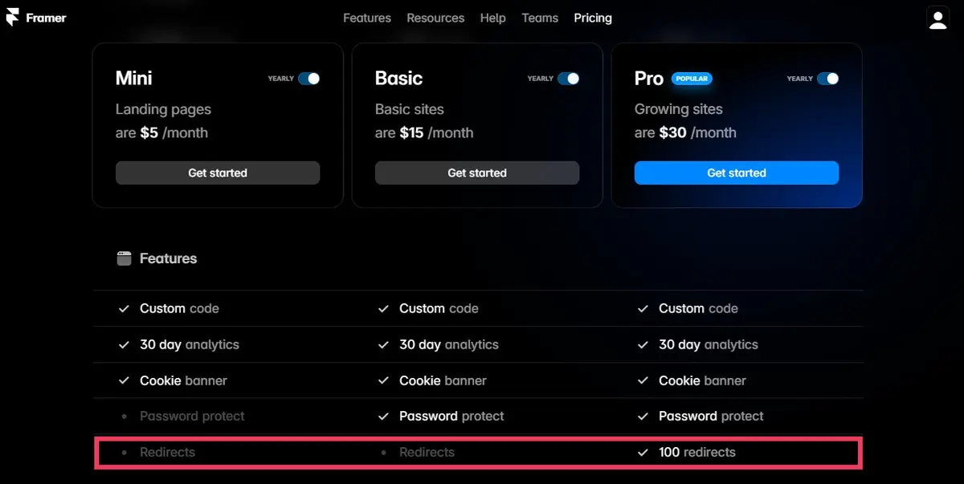964x484 pixels.
Task: Open the user account icon
Action: 937,17
